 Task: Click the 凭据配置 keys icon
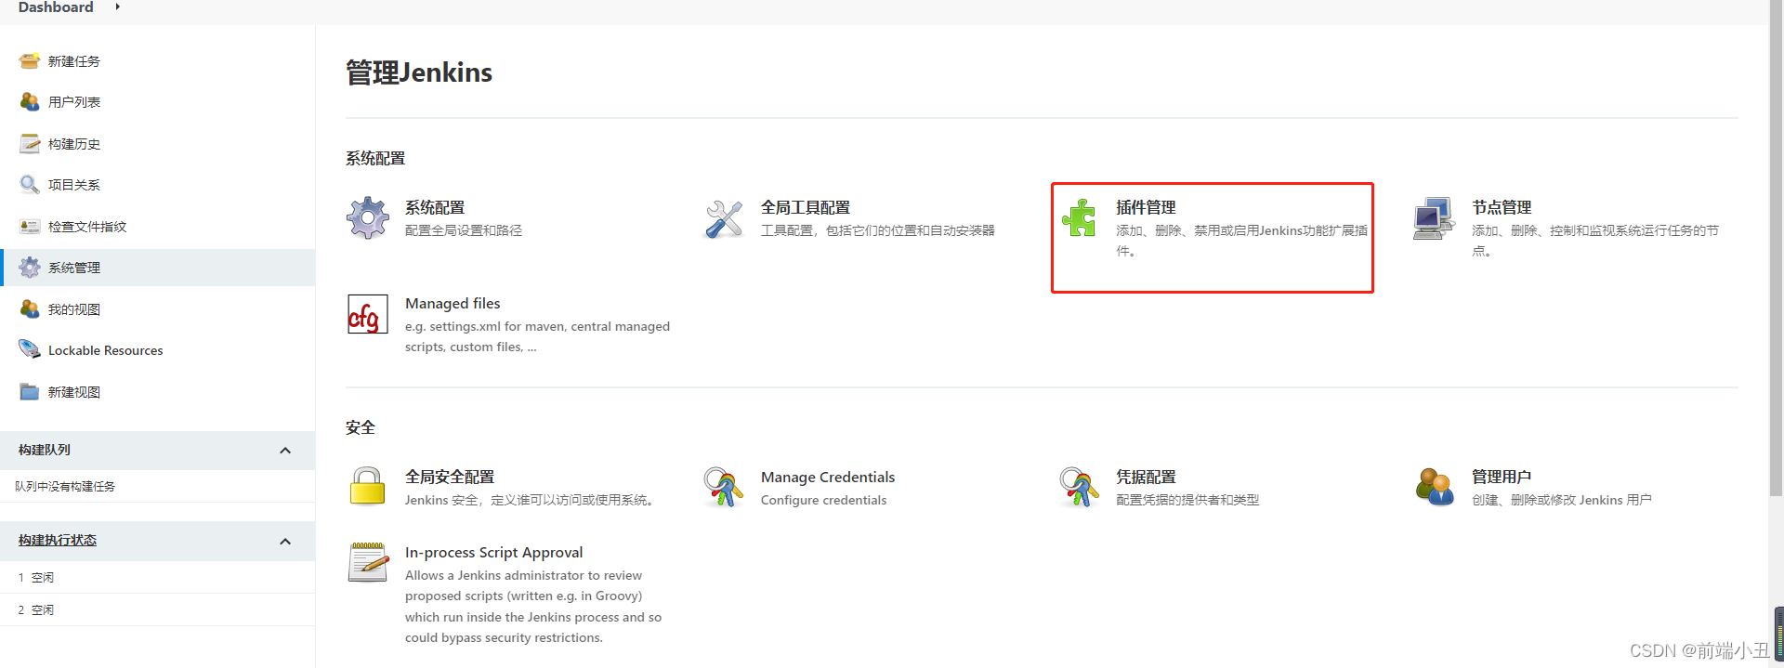[1079, 487]
